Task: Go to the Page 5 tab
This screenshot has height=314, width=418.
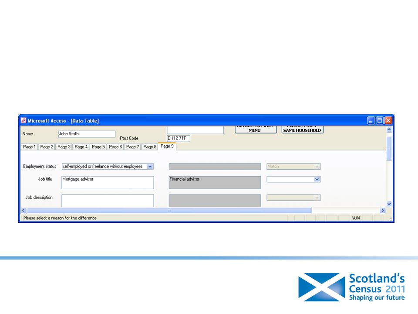Action: (x=98, y=147)
